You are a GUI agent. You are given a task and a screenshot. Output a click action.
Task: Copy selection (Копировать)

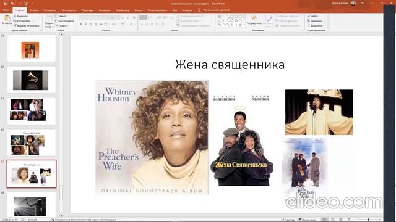pyautogui.click(x=22, y=21)
